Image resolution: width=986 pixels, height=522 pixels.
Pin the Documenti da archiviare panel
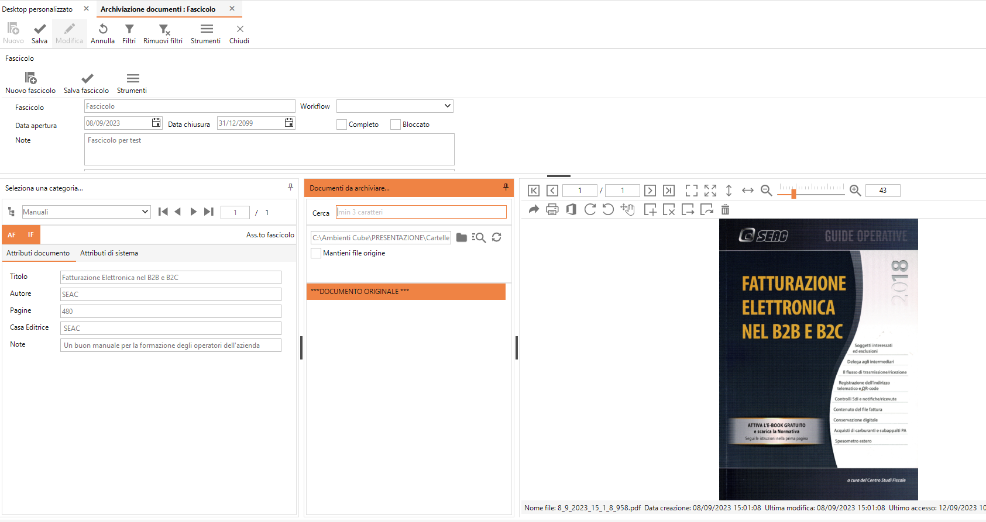coord(506,187)
